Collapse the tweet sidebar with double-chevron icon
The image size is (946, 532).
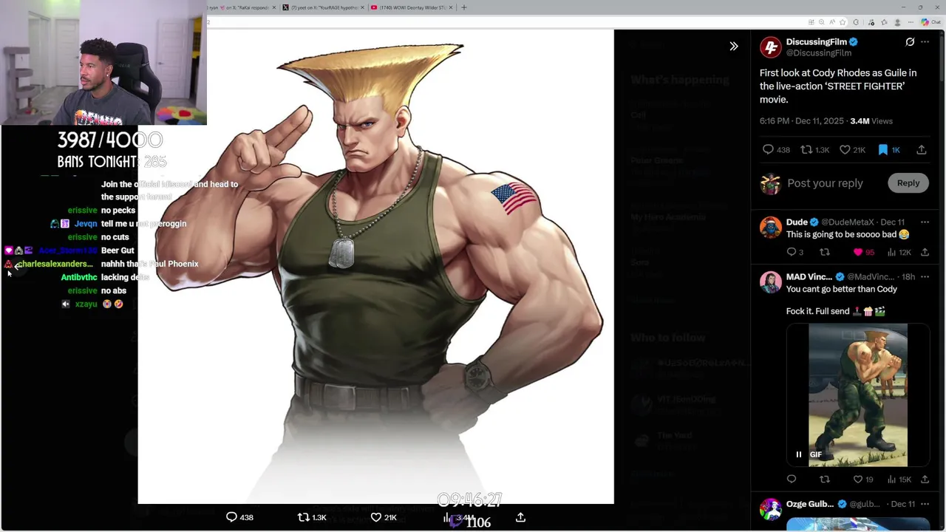tap(734, 46)
